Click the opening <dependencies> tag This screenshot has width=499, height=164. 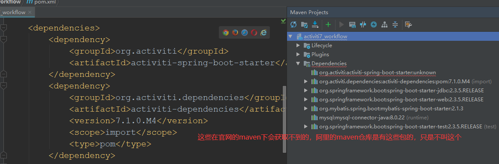[x=64, y=28]
